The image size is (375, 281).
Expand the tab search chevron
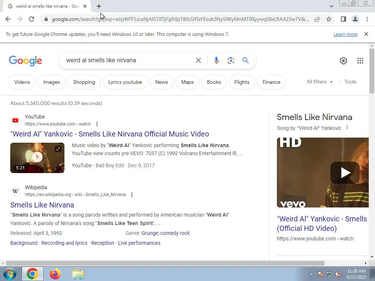click(331, 6)
